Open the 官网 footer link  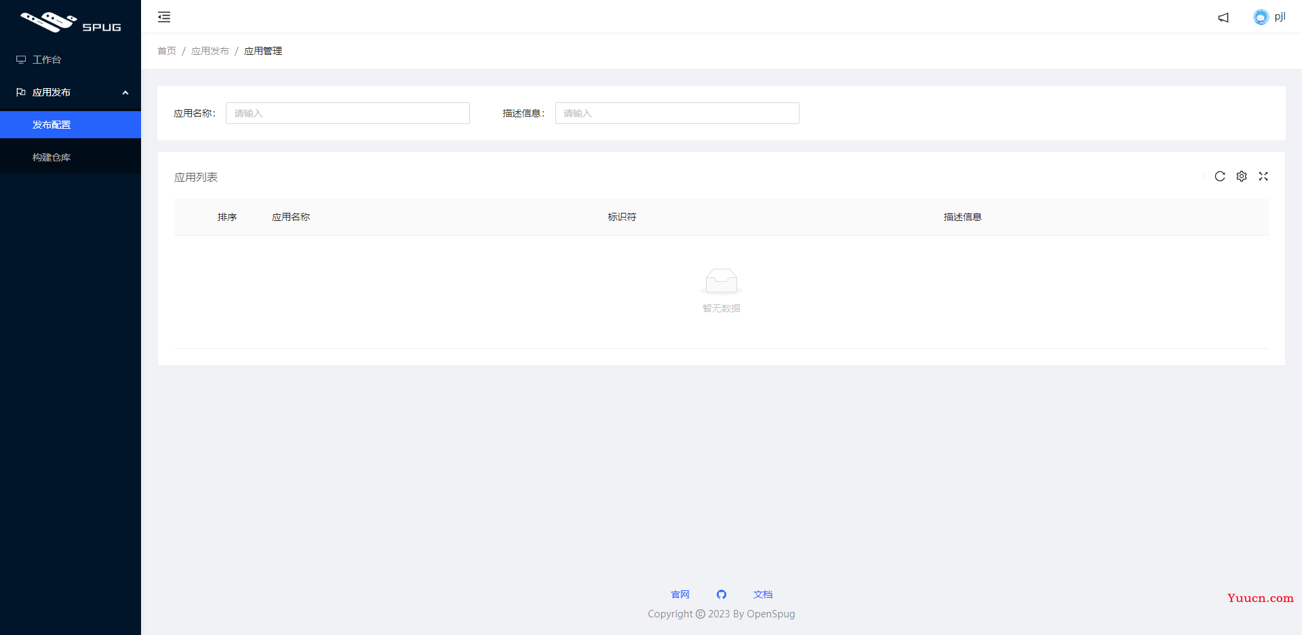click(680, 594)
